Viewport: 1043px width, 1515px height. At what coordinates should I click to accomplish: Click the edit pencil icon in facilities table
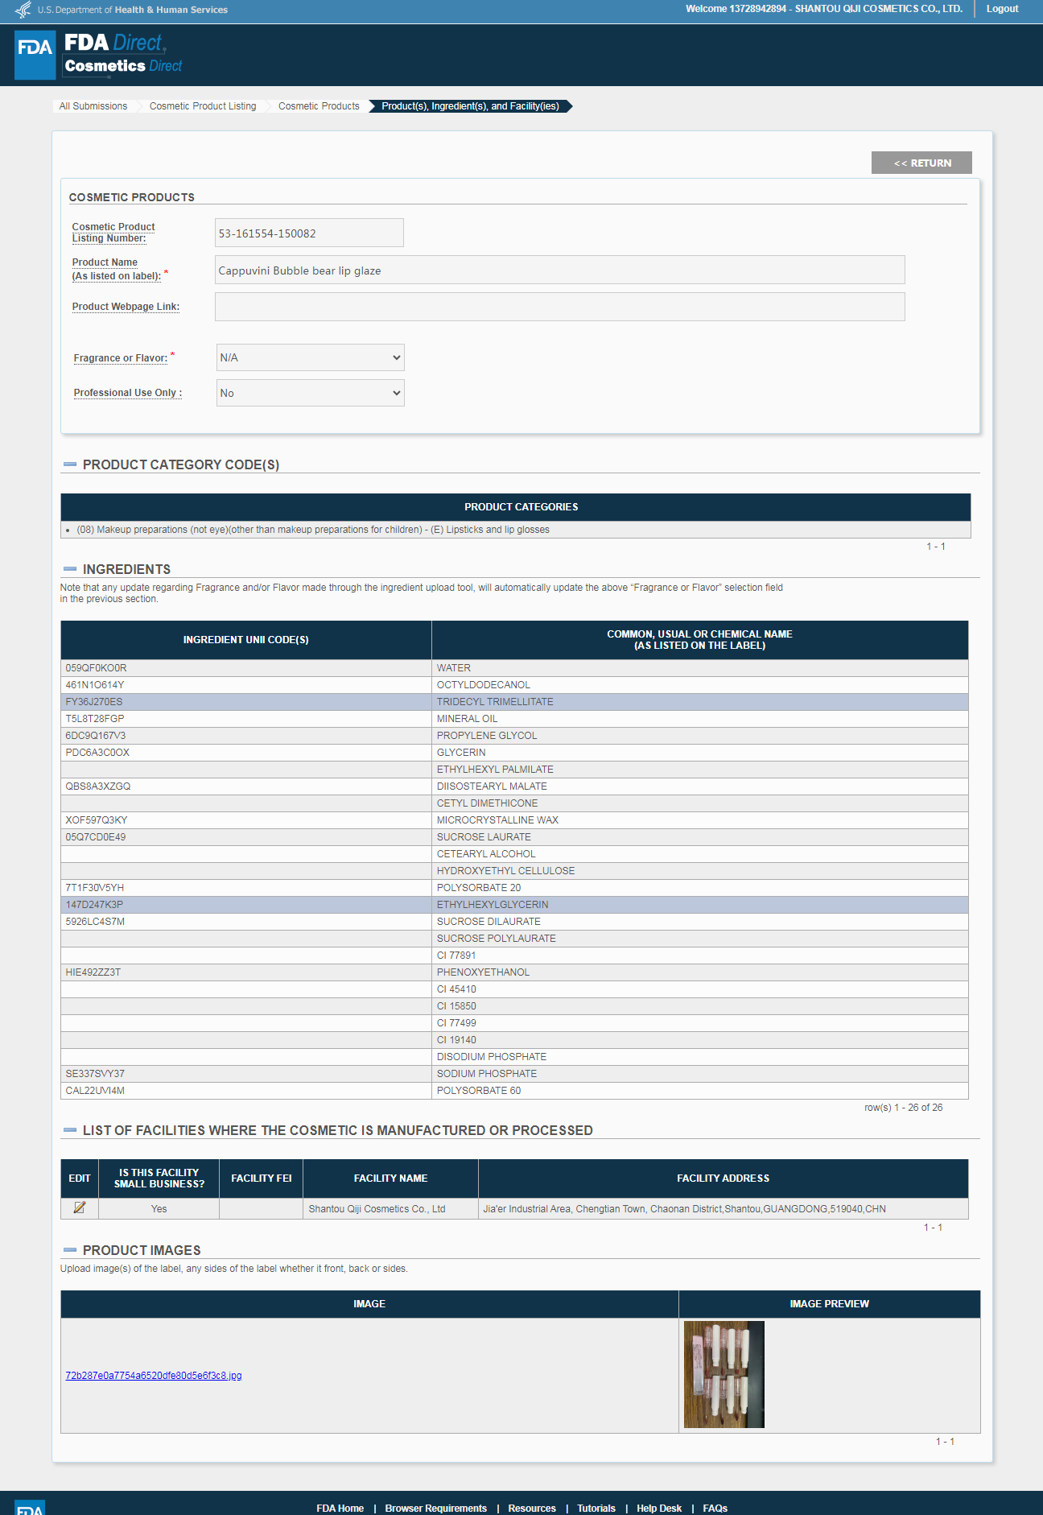point(80,1207)
